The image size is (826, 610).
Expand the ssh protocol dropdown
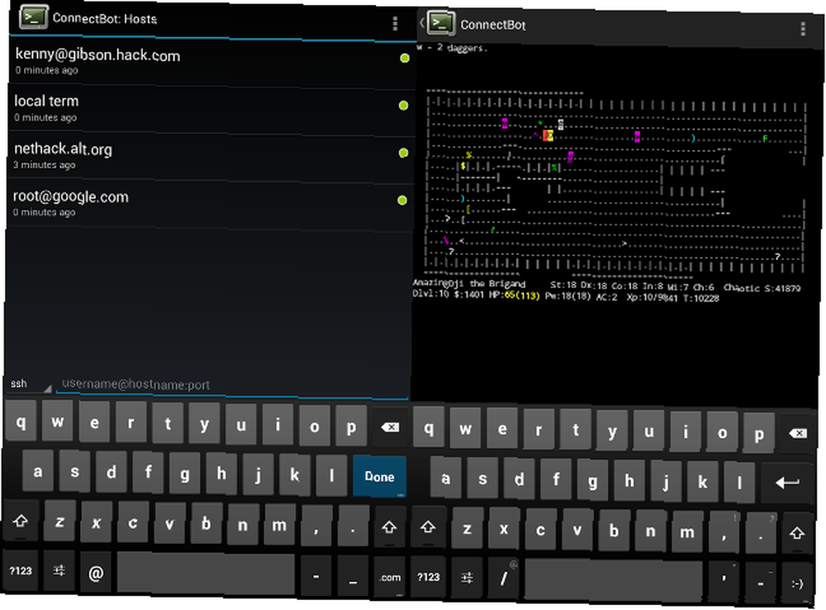point(30,384)
